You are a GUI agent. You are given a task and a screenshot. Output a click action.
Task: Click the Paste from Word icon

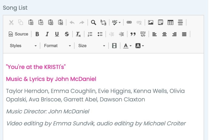[61, 23]
